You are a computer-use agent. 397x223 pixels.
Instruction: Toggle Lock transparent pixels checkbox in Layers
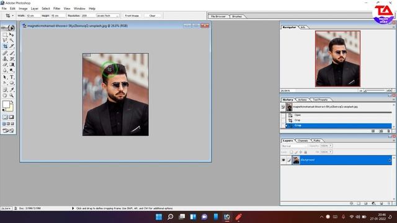point(292,152)
